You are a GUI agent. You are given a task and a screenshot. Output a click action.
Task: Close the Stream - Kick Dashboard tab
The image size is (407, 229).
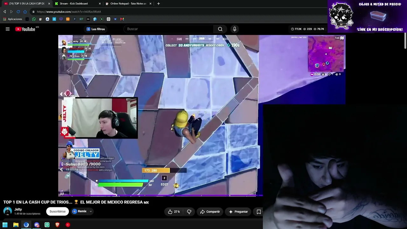(x=100, y=3)
